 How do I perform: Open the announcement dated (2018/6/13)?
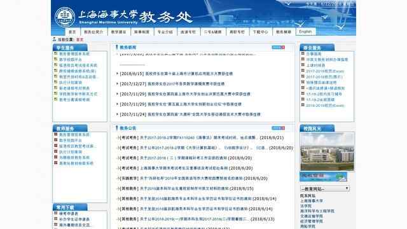point(195,219)
